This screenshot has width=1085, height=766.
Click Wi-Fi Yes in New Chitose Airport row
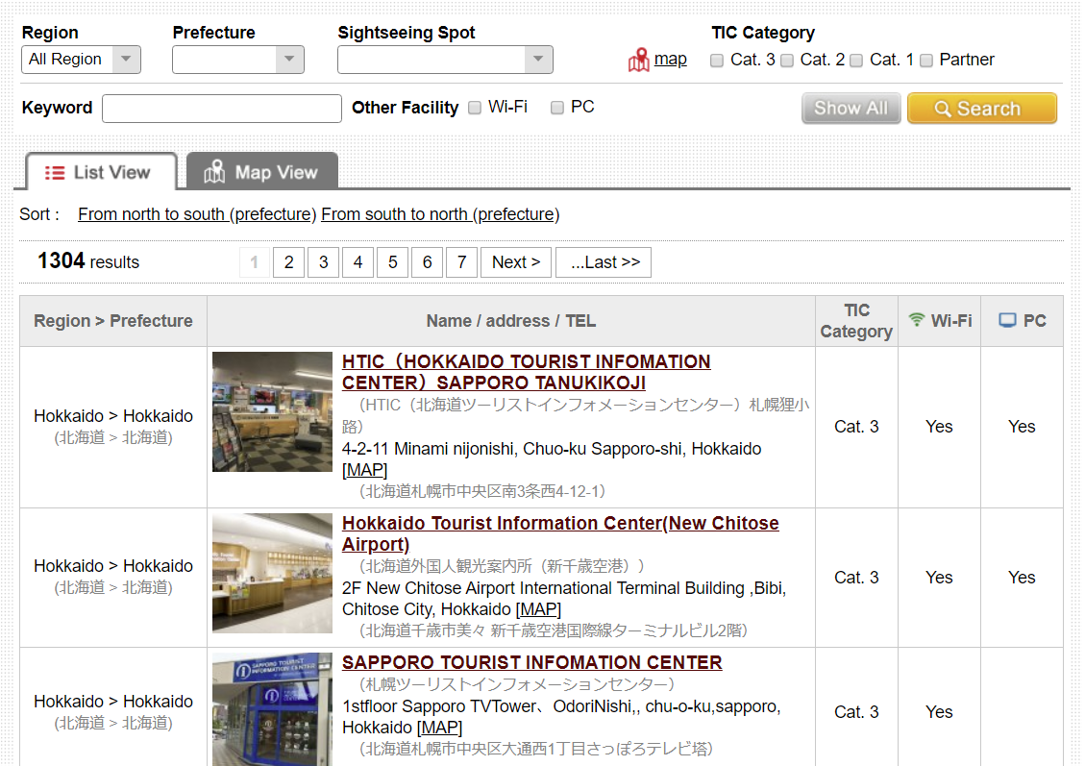(x=939, y=577)
